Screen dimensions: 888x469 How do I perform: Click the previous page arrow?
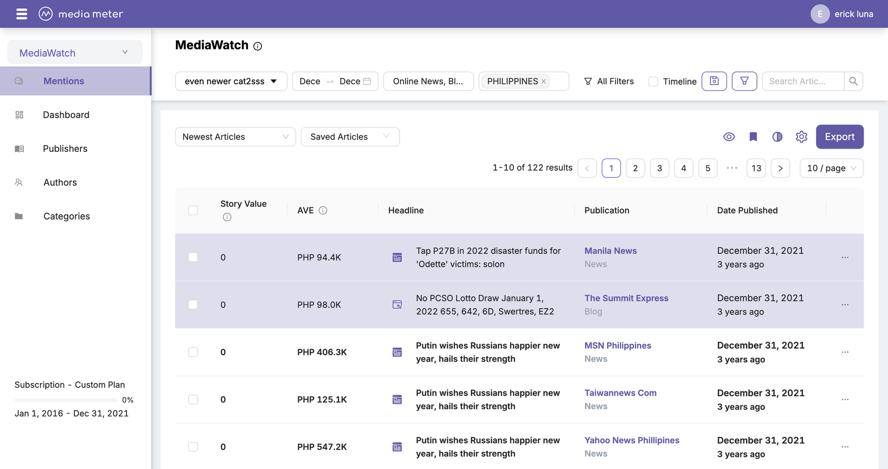pyautogui.click(x=587, y=168)
